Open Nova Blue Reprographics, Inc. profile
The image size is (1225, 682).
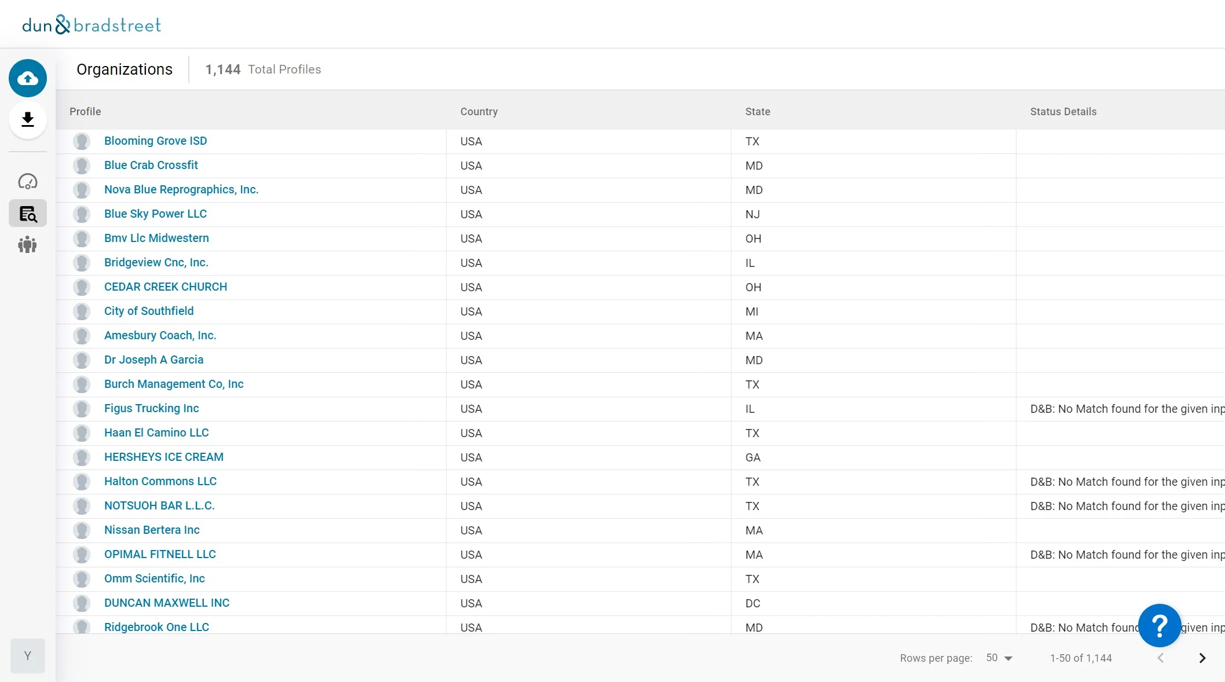click(x=181, y=190)
